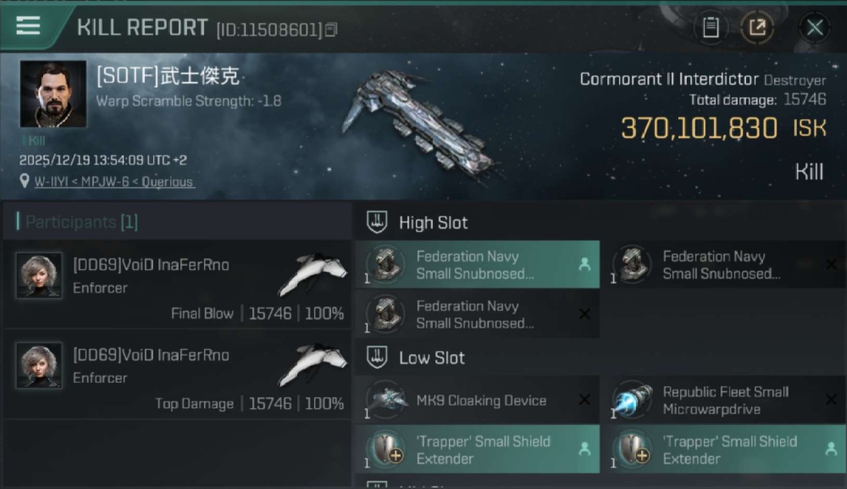Screen dimensions: 847x489
Task: Select the highlighted Federation Navy Small Snubnosed module
Action: [x=478, y=265]
